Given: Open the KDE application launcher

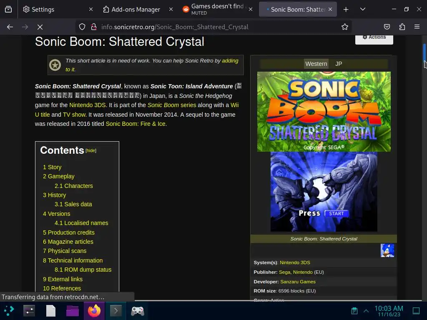Looking at the screenshot, I should 8,311.
